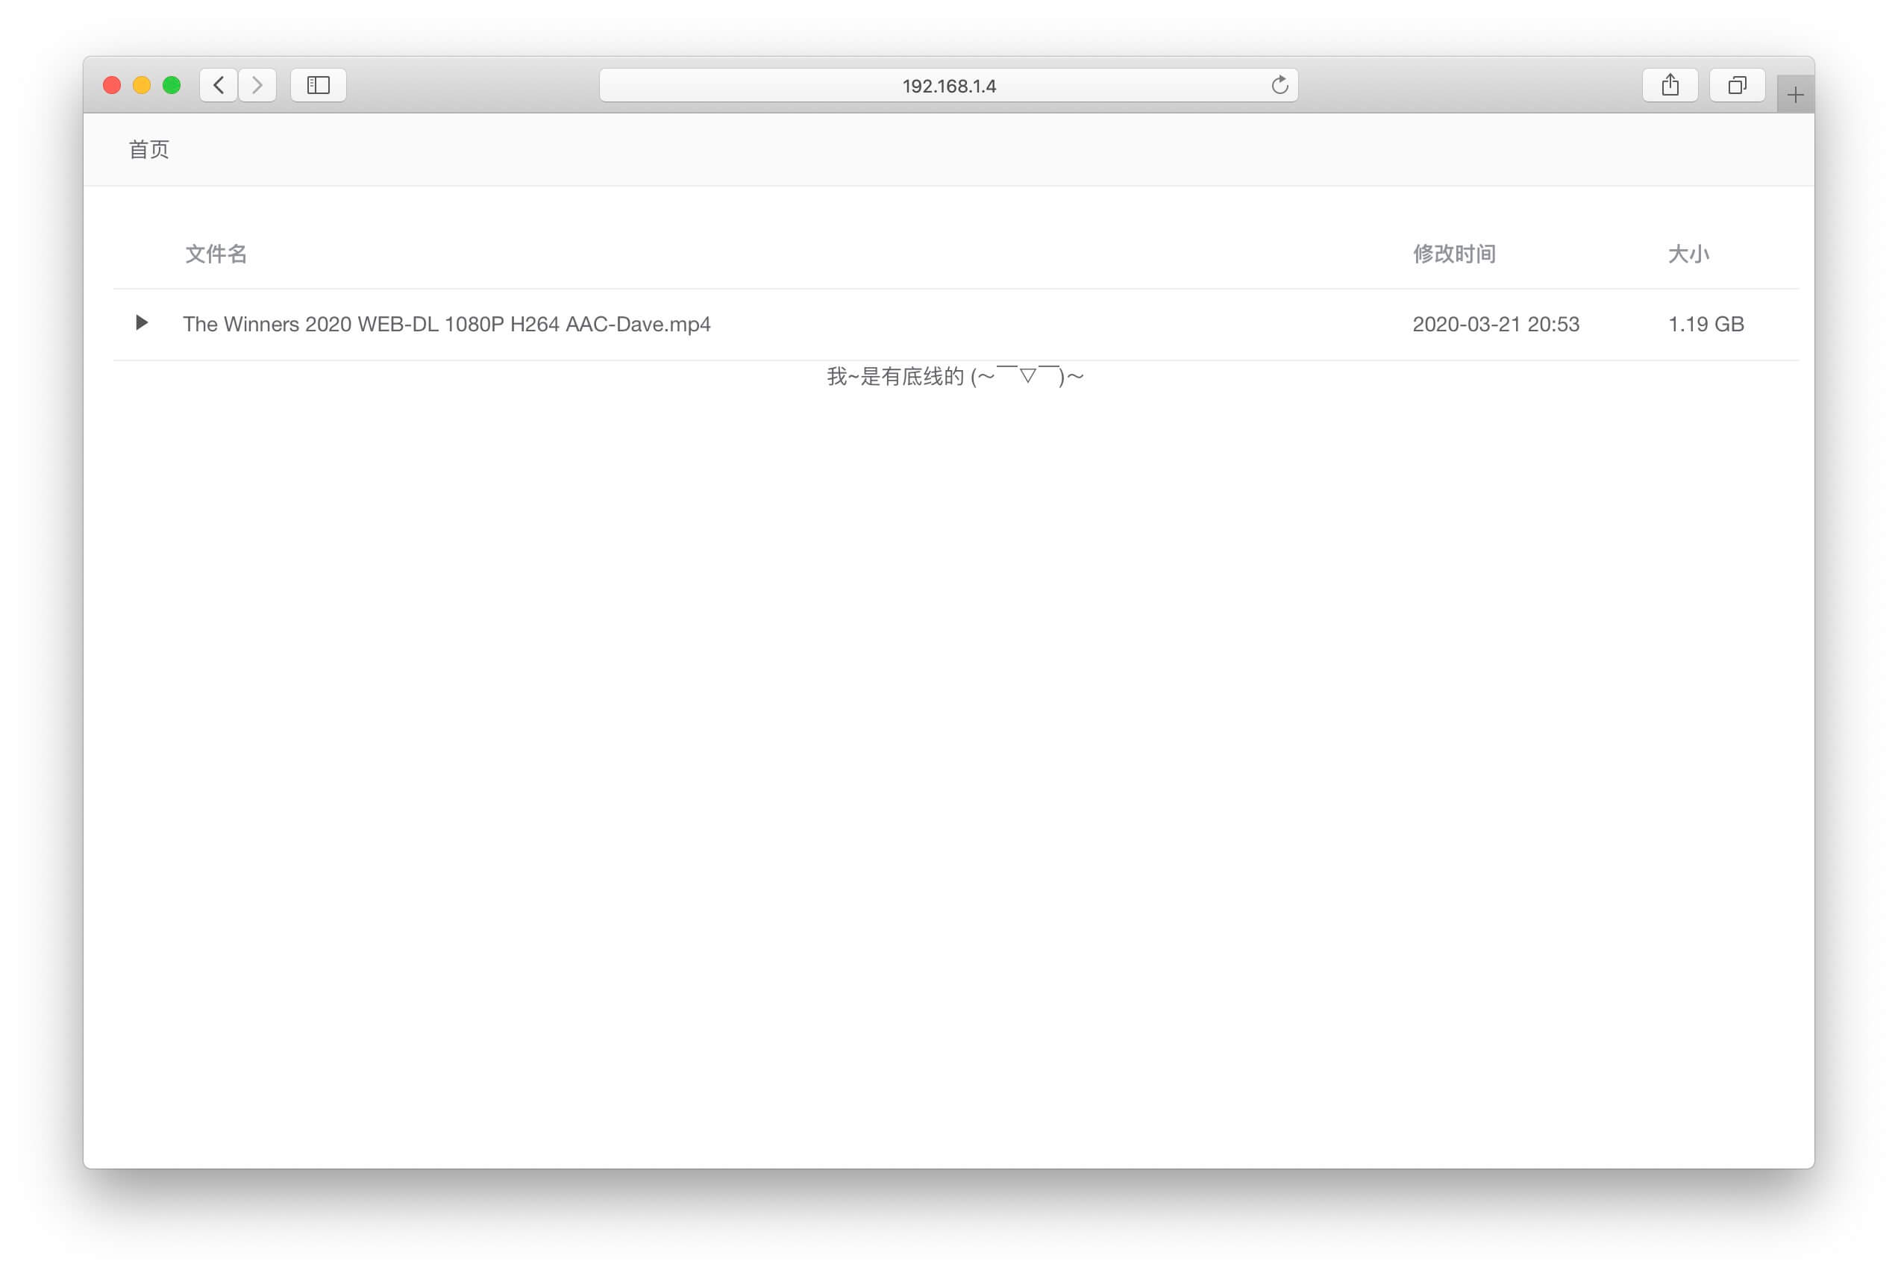
Task: Click the Safari back arrow button
Action: pyautogui.click(x=218, y=85)
